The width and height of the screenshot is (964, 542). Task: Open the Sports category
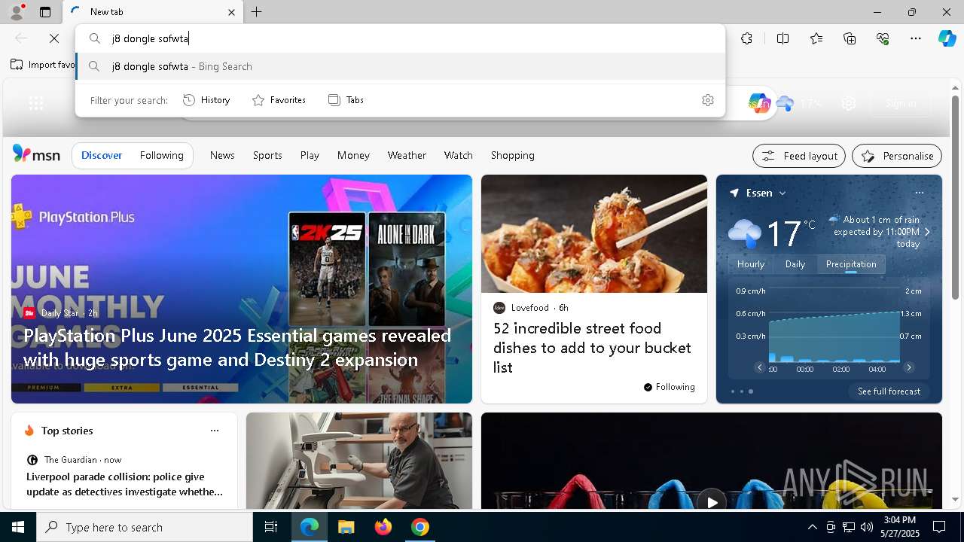click(267, 155)
